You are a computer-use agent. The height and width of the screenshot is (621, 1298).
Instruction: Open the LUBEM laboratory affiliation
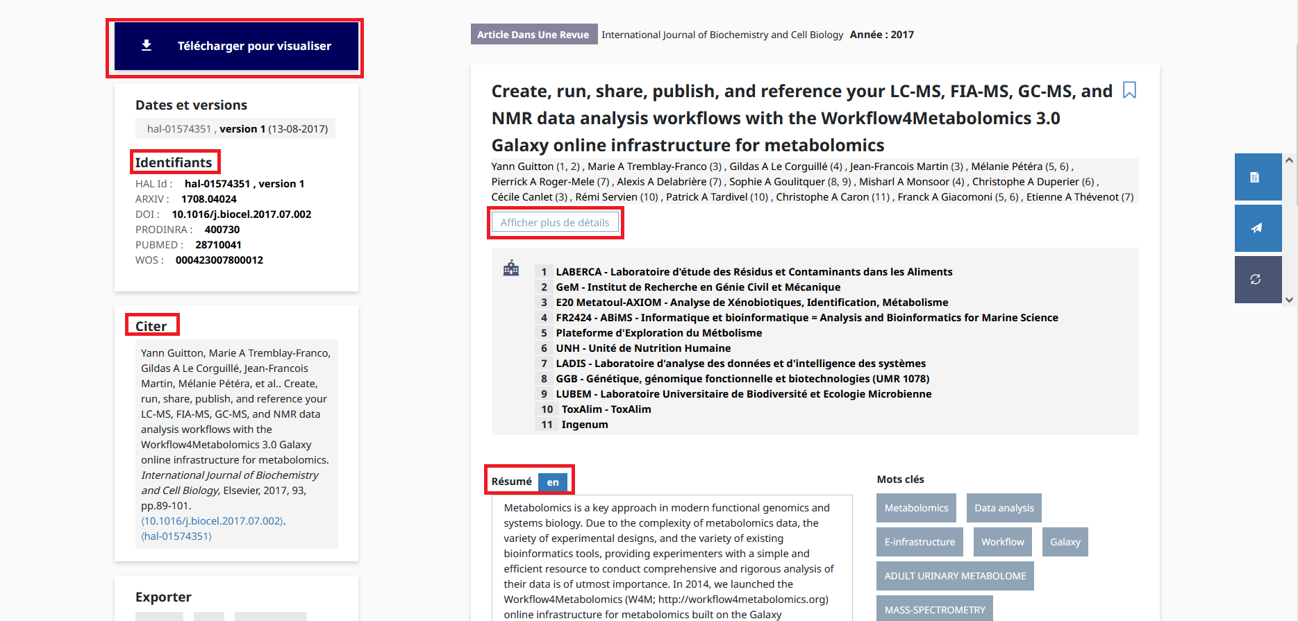point(744,394)
